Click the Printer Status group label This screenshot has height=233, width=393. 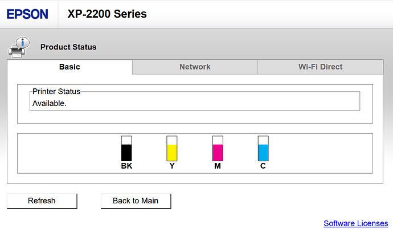click(x=56, y=91)
